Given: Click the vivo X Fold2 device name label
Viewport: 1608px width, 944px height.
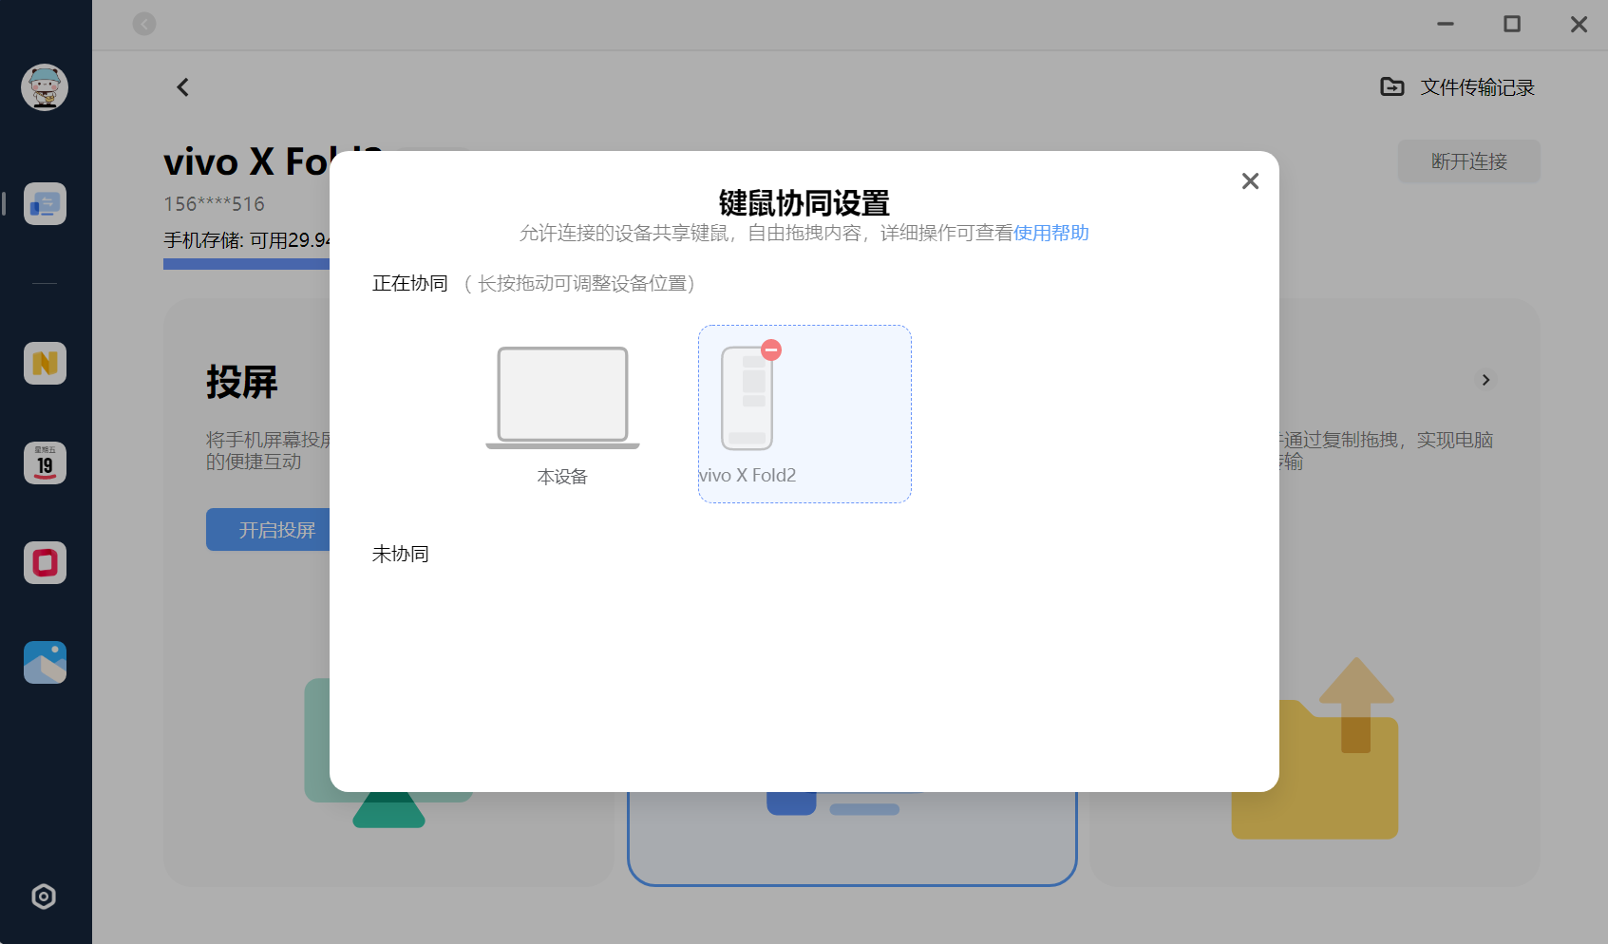Looking at the screenshot, I should pyautogui.click(x=747, y=476).
